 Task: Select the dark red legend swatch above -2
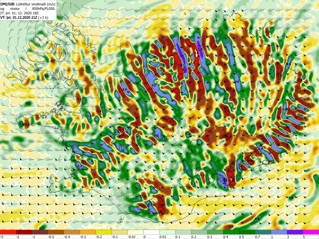coord(24,232)
